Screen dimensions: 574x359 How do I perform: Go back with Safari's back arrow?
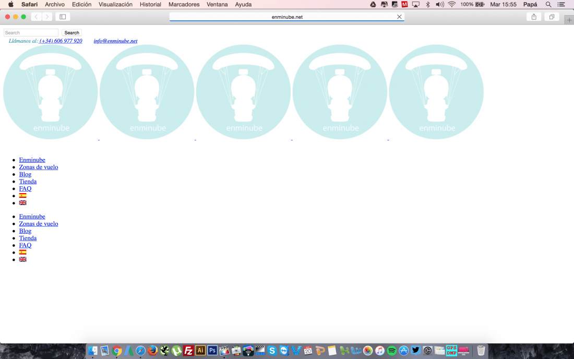pyautogui.click(x=36, y=17)
